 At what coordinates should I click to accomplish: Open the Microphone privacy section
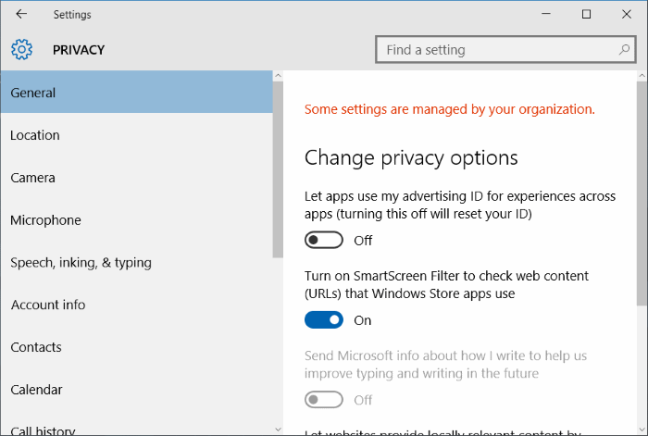coord(136,220)
